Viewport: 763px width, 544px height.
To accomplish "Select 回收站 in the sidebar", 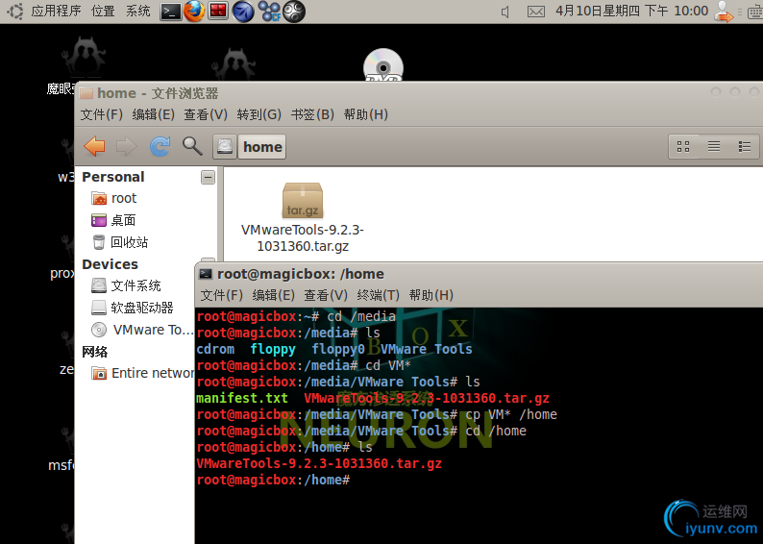I will [120, 242].
